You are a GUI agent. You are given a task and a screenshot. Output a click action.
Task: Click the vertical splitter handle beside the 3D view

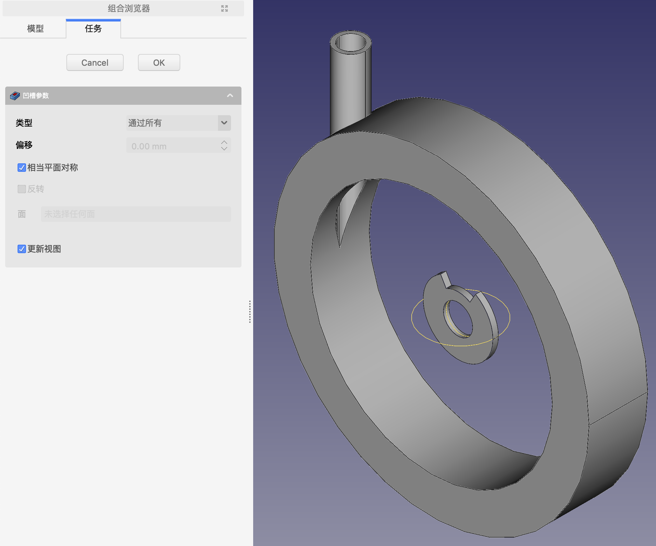point(250,312)
